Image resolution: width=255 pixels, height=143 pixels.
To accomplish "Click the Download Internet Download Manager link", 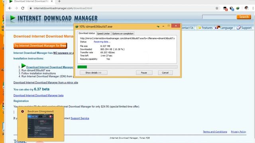I will click(x=50, y=67).
